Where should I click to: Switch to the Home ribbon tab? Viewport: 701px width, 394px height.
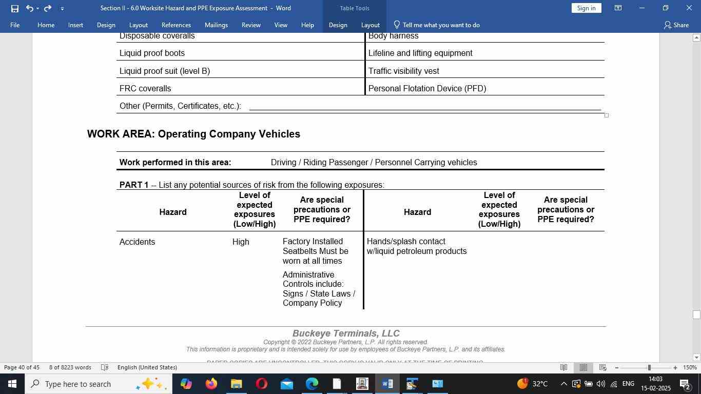pos(46,25)
